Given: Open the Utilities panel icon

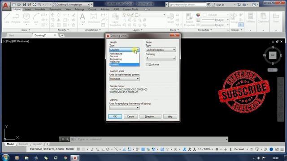Looking at the screenshot, I should (x=250, y=18).
